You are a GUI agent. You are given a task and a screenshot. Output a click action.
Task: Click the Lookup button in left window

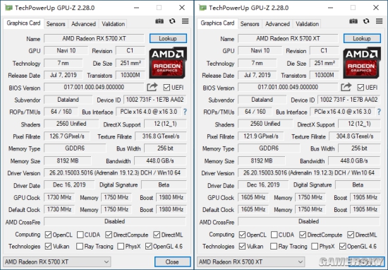(168, 38)
